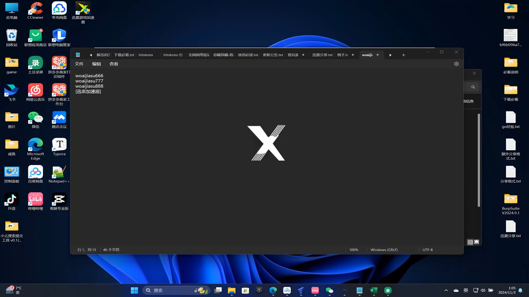Open File Explorer from taskbar
The width and height of the screenshot is (529, 297).
231,290
